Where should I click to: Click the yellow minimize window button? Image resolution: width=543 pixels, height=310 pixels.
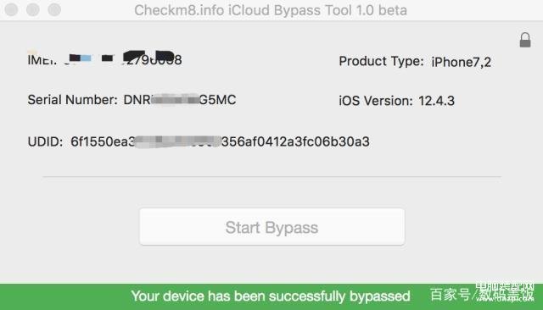pyautogui.click(x=33, y=9)
